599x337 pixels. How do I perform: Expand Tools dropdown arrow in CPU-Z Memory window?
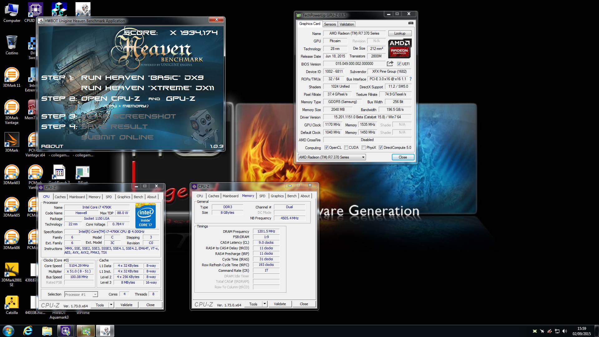[x=265, y=304]
